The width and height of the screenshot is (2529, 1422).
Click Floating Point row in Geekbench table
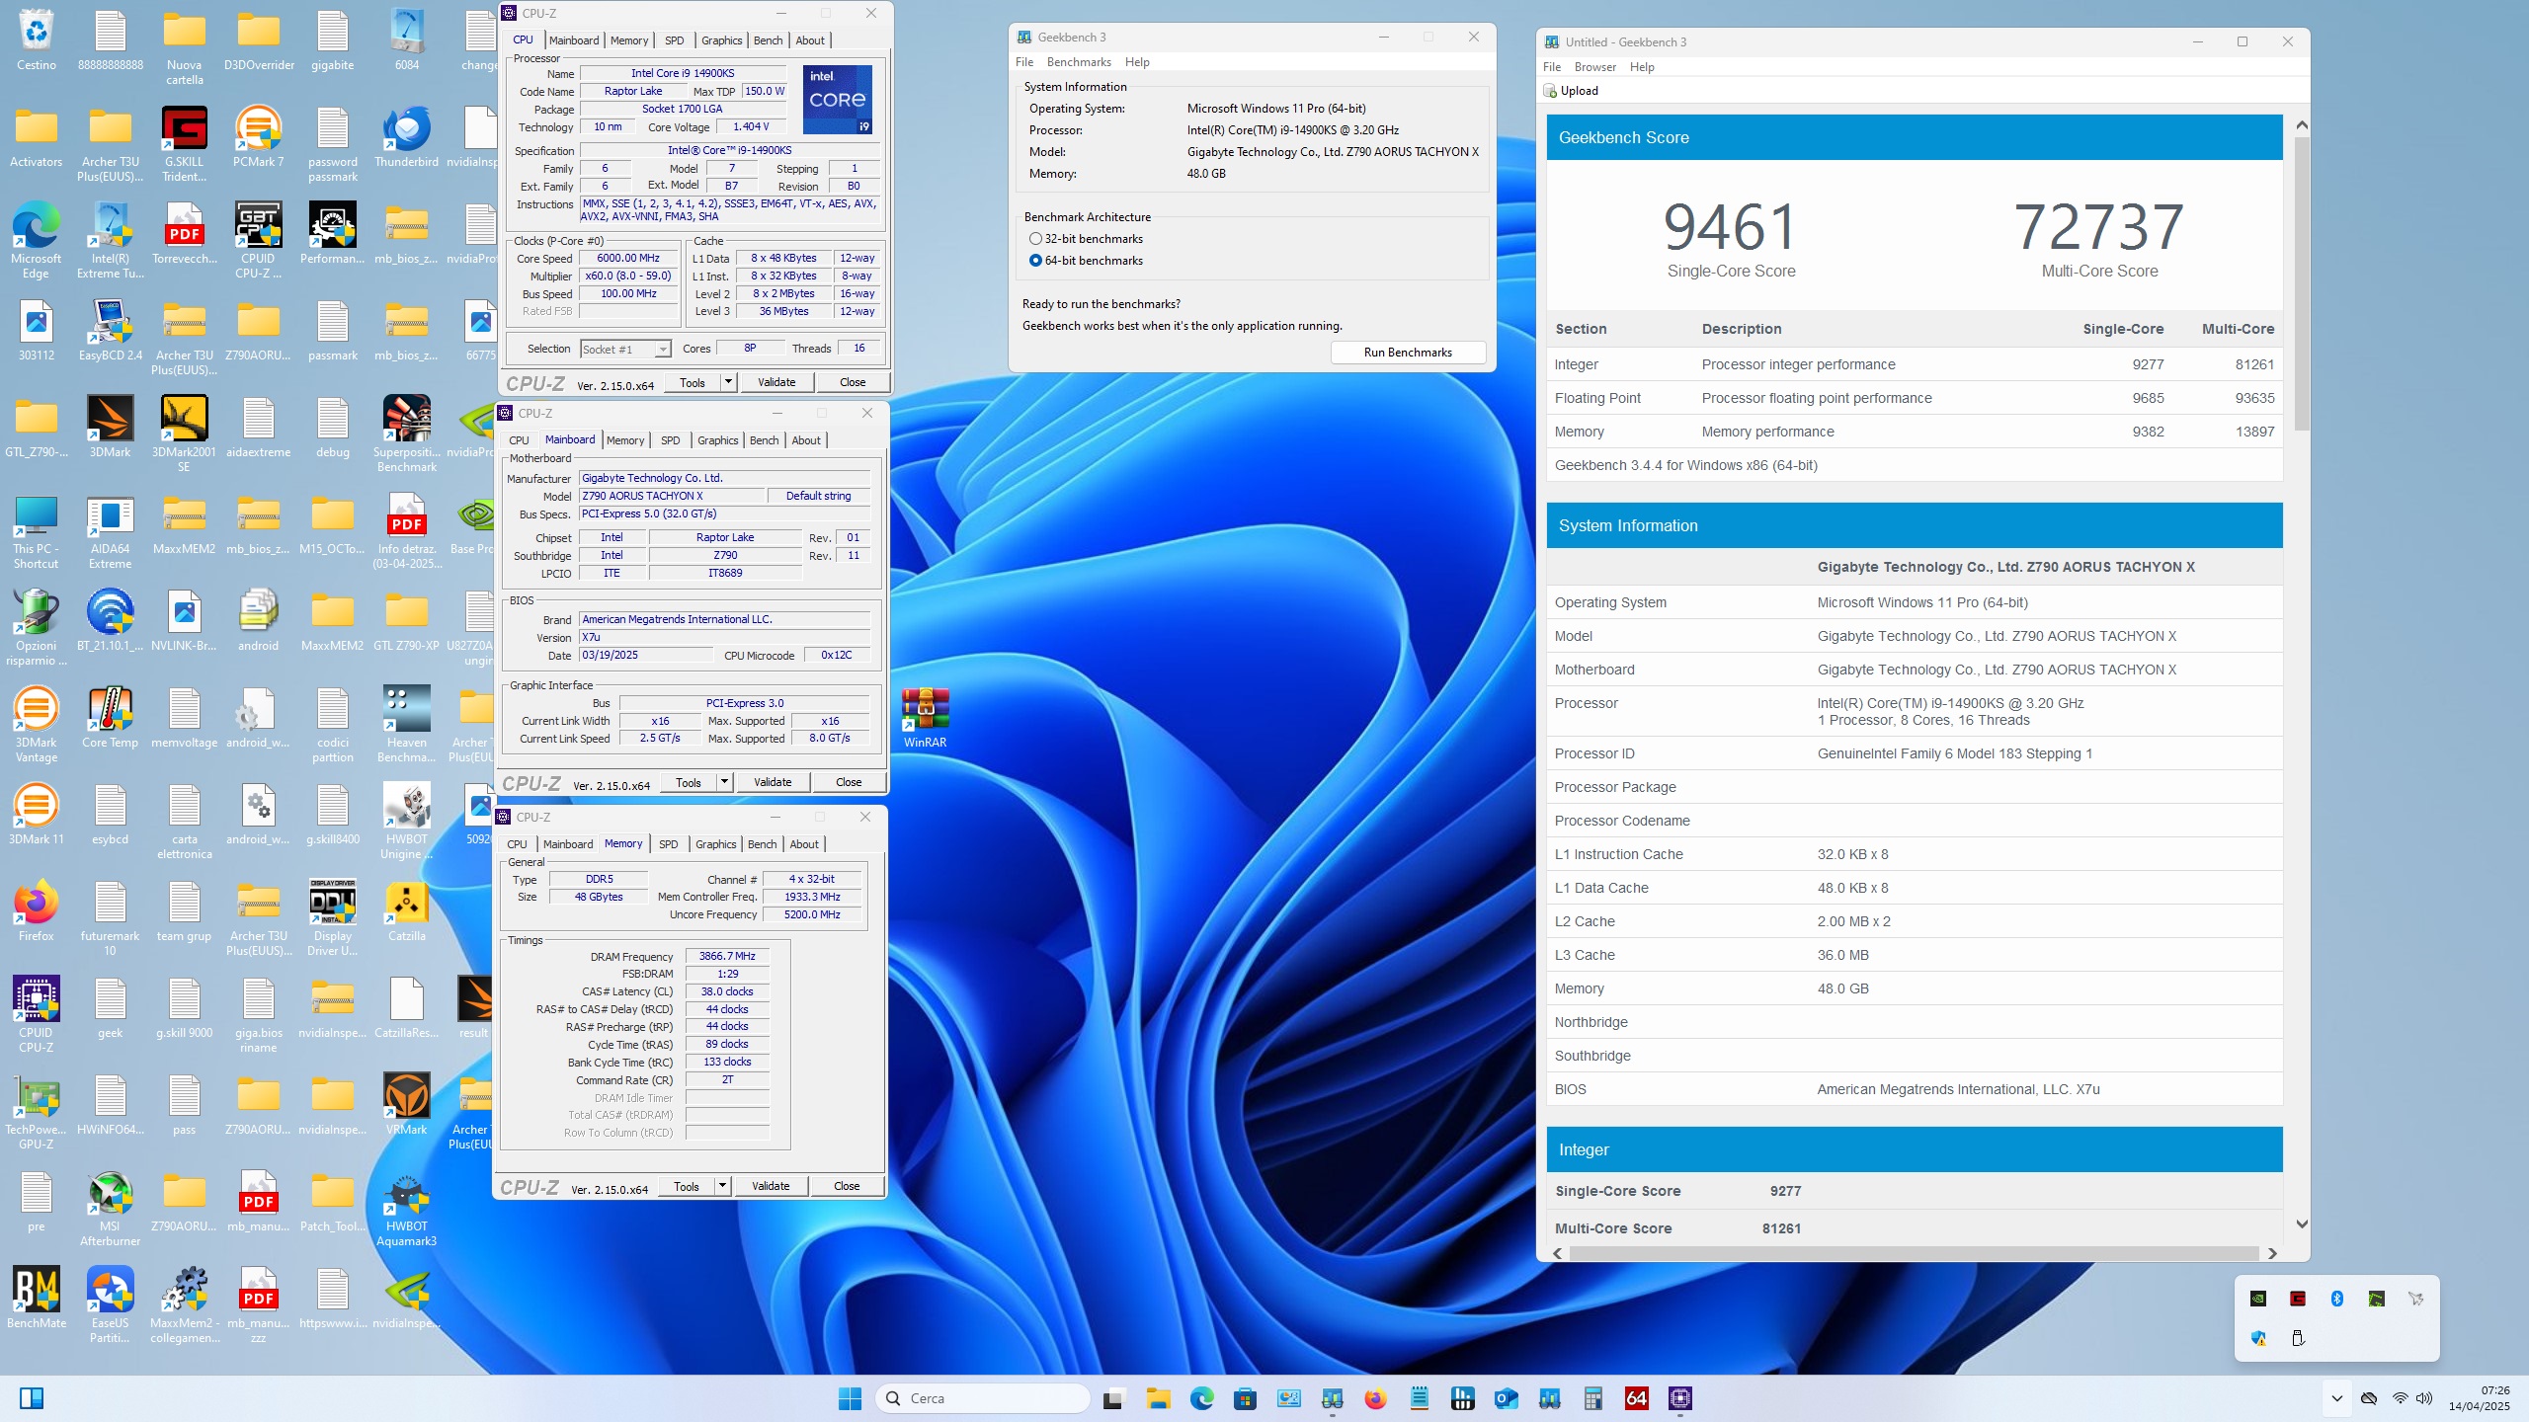click(x=1914, y=398)
